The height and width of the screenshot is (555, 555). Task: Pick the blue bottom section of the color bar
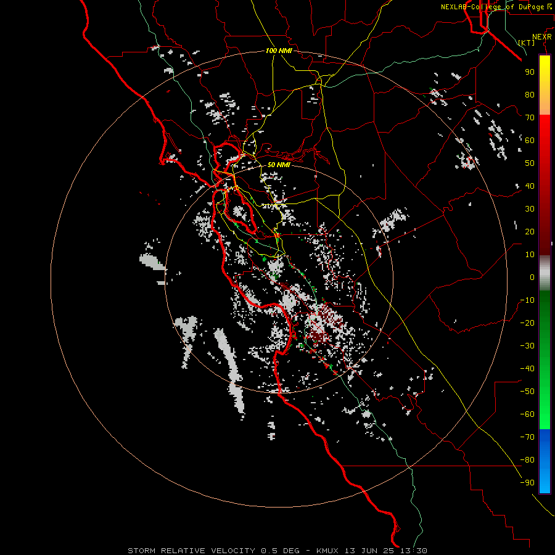coord(545,461)
